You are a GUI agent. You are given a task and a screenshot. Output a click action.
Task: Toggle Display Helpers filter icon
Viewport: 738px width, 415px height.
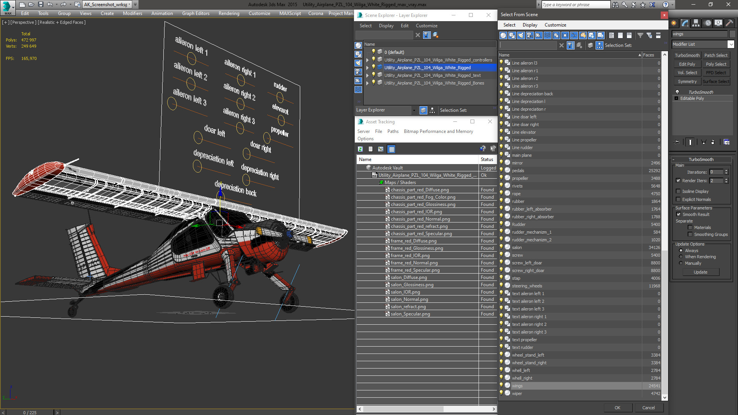tap(539, 35)
